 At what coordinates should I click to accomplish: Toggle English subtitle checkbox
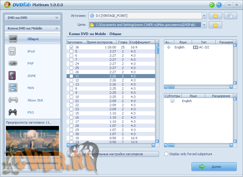point(173,101)
